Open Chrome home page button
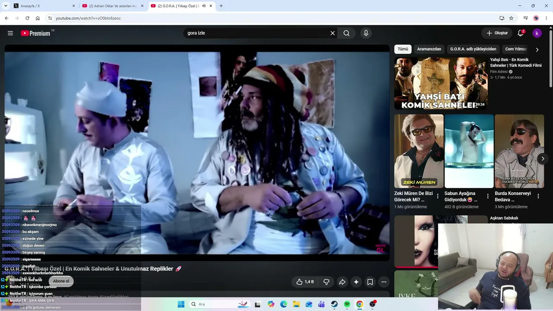The width and height of the screenshot is (553, 311). tap(38, 18)
